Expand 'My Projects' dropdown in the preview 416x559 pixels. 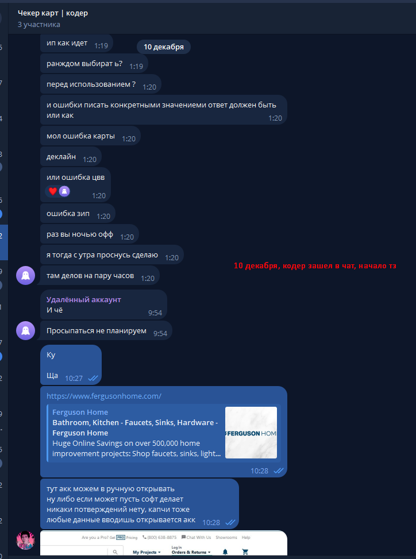(x=147, y=552)
